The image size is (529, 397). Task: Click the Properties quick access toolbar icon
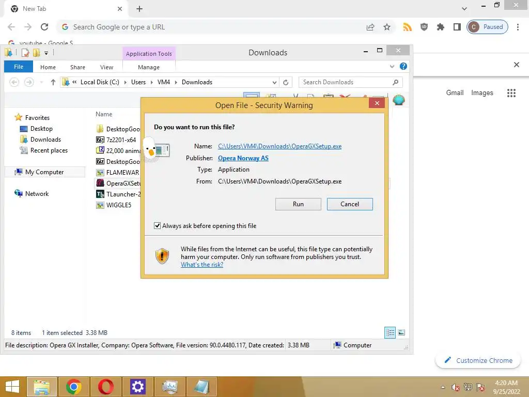(25, 53)
